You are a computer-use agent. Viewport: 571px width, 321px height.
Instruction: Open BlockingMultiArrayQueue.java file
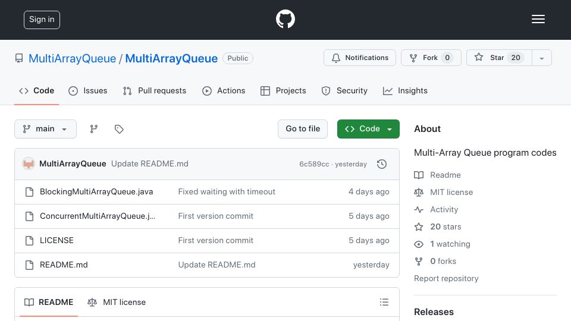[x=96, y=192]
